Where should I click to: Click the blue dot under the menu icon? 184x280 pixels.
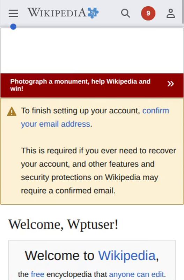tap(13, 27)
